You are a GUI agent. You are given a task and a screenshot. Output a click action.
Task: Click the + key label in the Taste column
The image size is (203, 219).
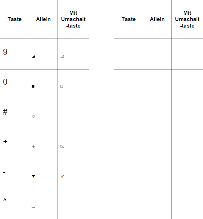(5, 142)
